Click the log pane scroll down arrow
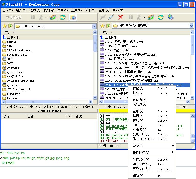The width and height of the screenshot is (196, 179). (x=192, y=140)
